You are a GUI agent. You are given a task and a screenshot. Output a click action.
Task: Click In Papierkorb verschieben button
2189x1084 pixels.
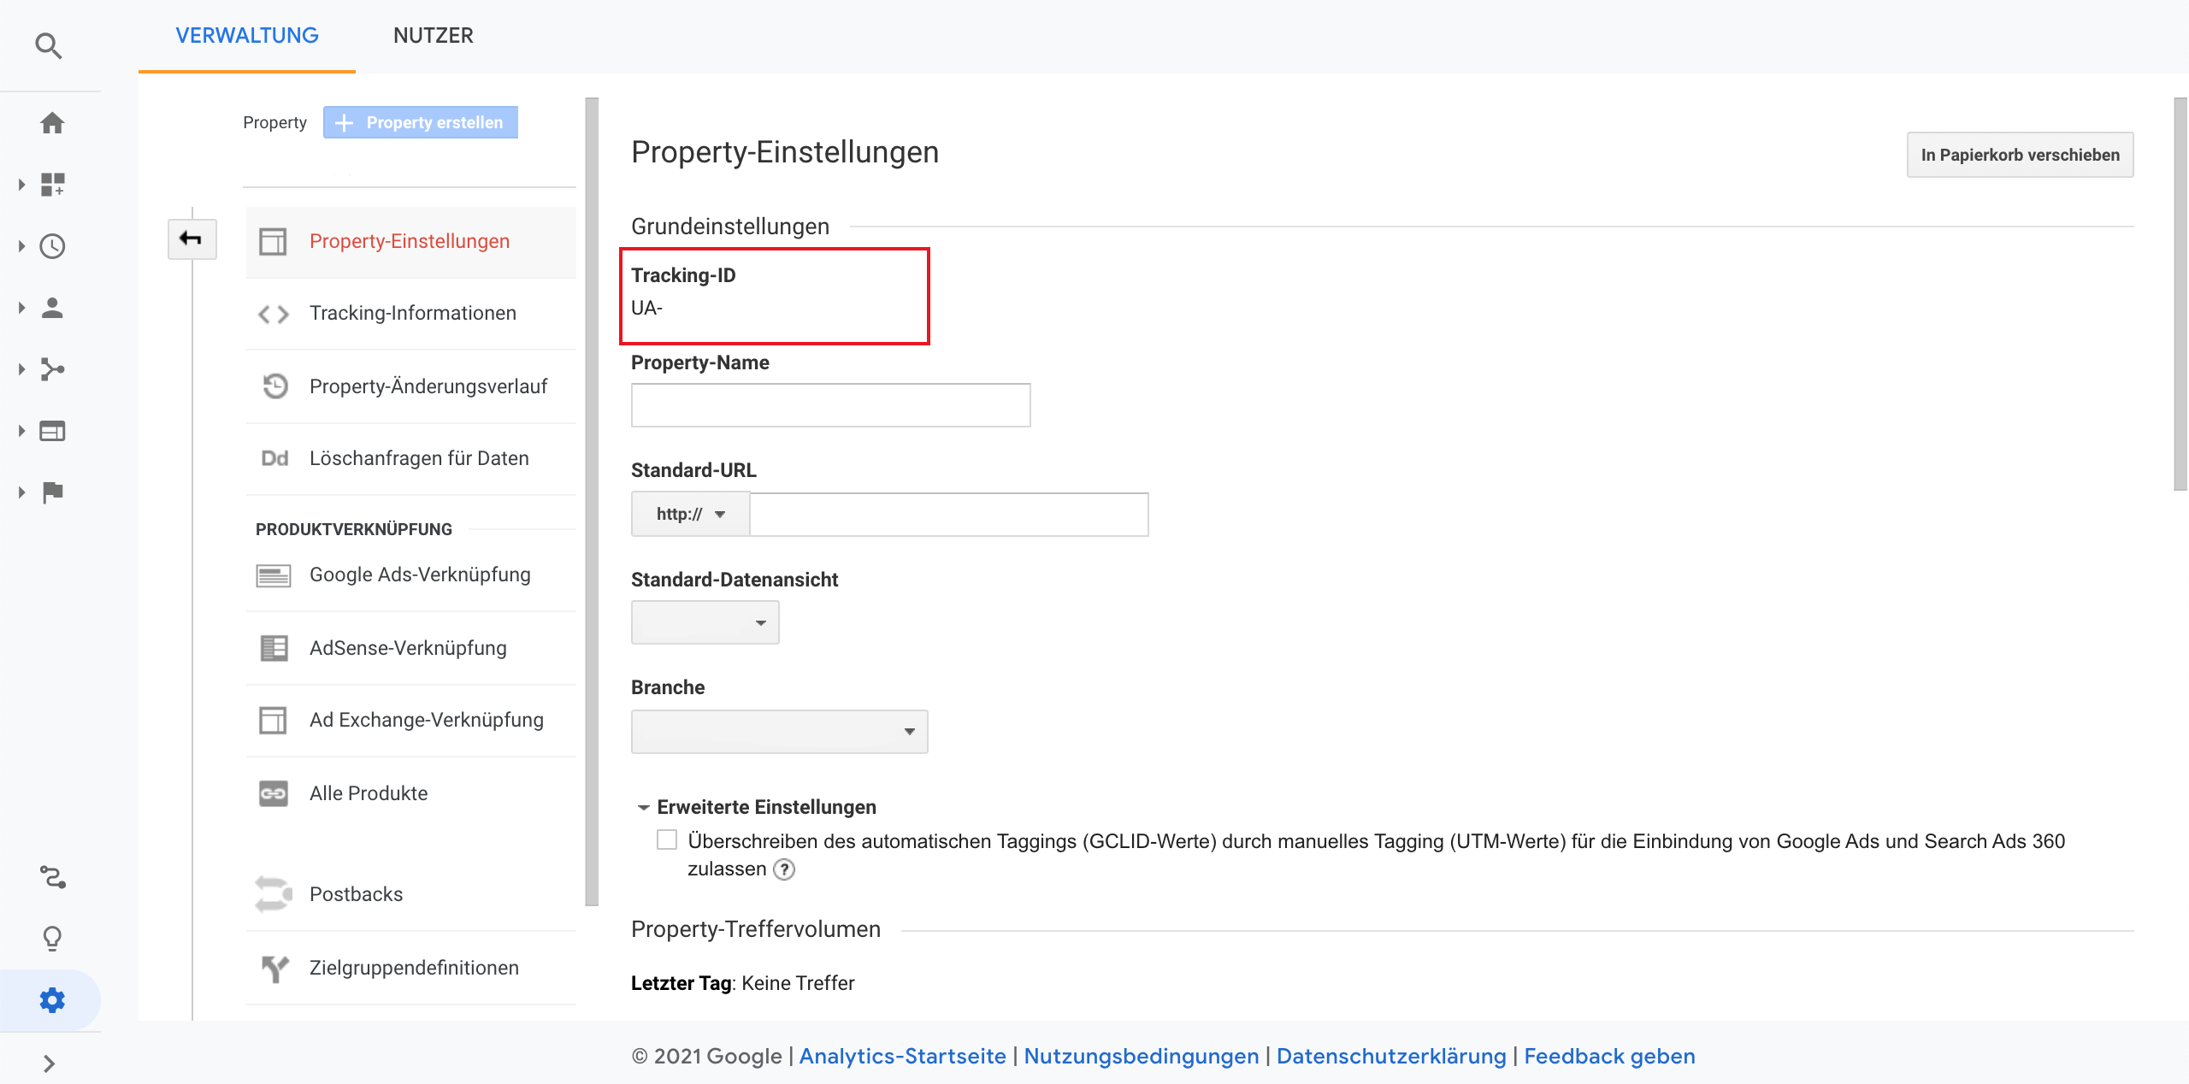click(x=2020, y=155)
